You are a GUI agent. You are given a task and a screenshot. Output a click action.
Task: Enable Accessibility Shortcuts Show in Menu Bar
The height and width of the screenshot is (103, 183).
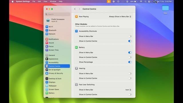click(x=130, y=36)
